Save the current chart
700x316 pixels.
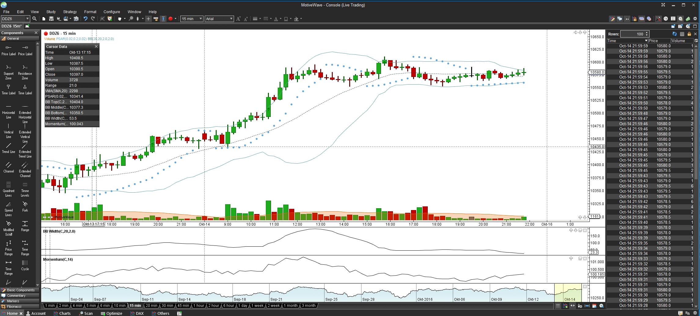click(51, 19)
